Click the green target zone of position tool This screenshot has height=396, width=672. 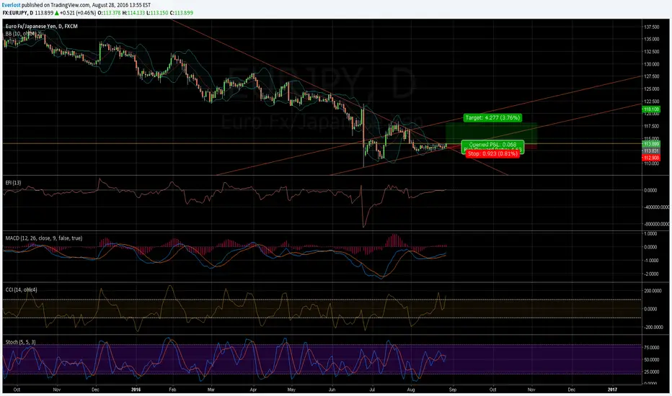[491, 134]
